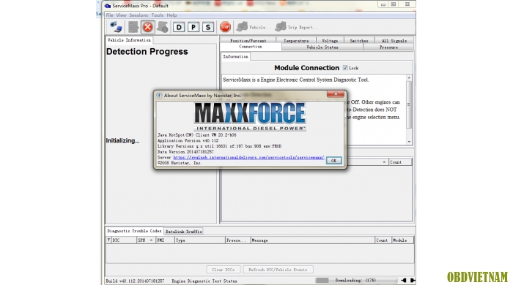Click the S session toolbar button
The height and width of the screenshot is (285, 513).
208,27
